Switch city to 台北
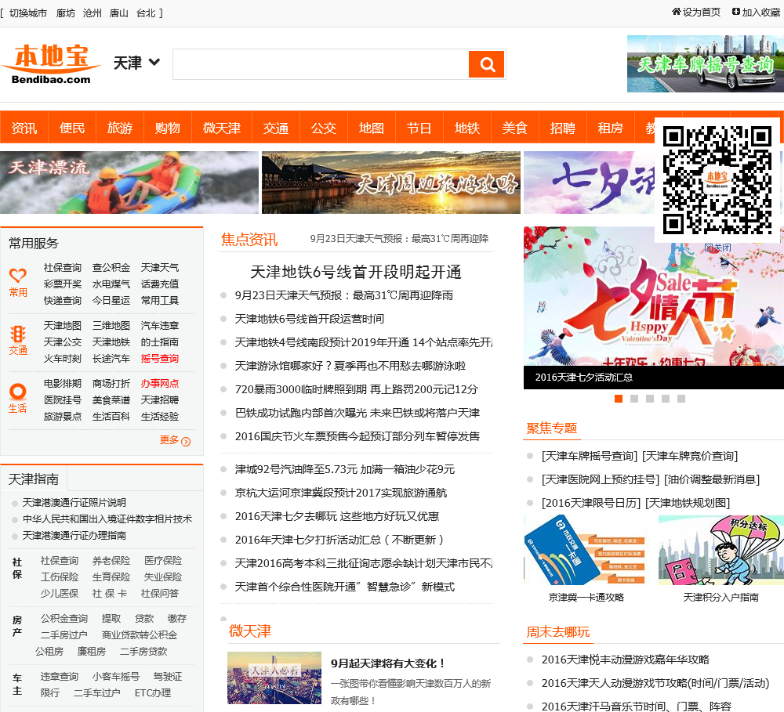Screen dimensions: 784x712 (x=146, y=13)
